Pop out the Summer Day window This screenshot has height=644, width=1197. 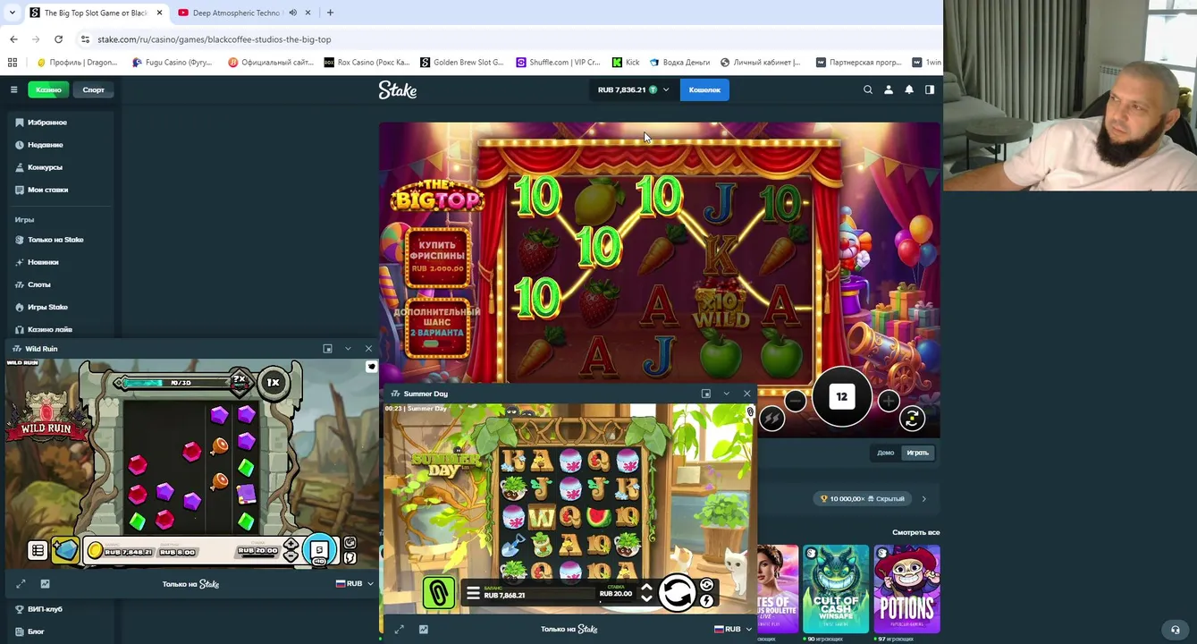coord(706,394)
